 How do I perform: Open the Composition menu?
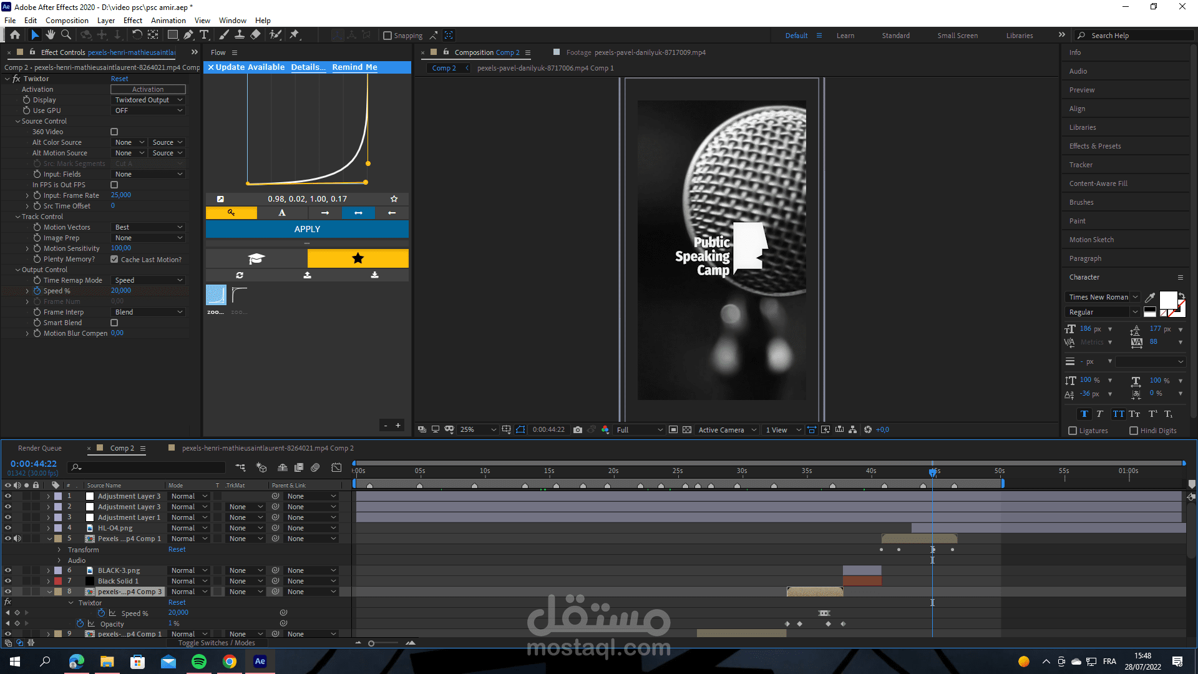click(67, 20)
